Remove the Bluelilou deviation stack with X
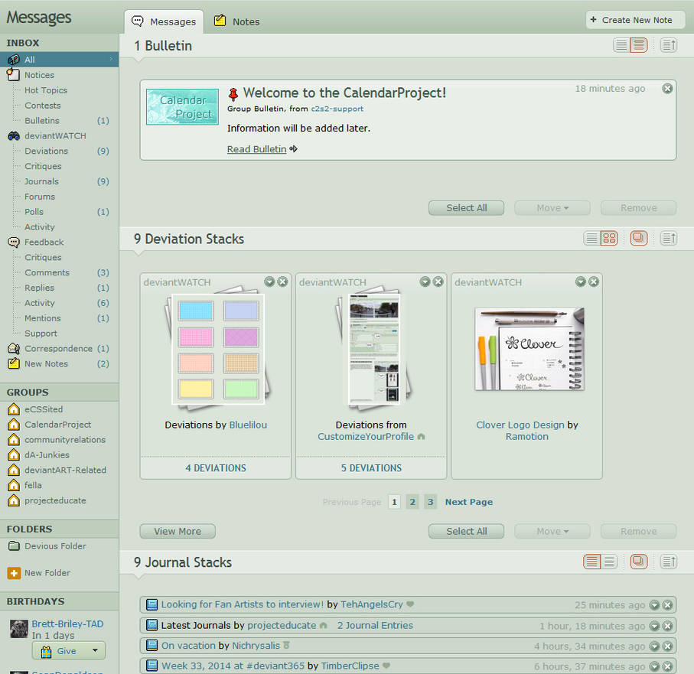This screenshot has width=694, height=674. click(282, 282)
